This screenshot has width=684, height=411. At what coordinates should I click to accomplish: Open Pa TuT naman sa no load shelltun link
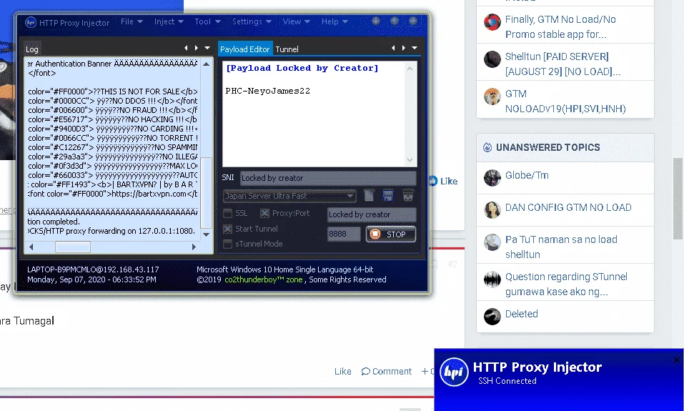[561, 247]
